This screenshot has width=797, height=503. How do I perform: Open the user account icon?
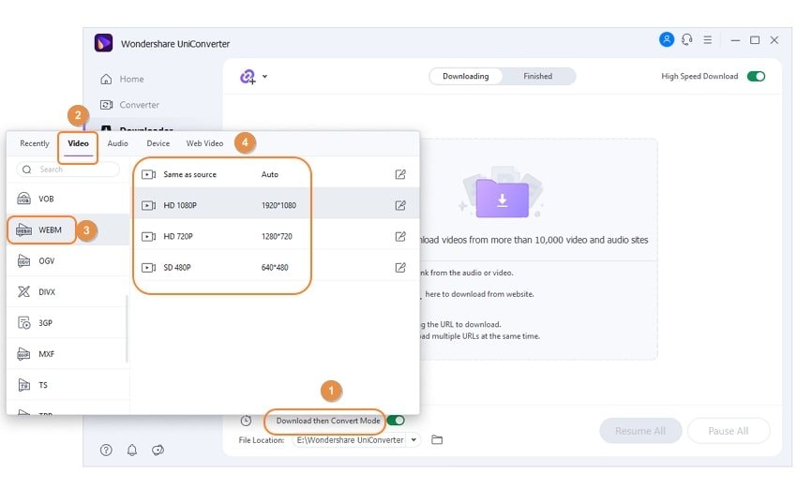[x=667, y=40]
